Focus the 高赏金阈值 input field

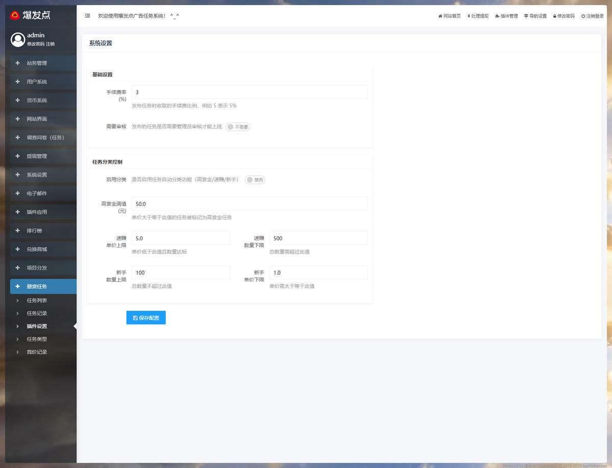249,204
